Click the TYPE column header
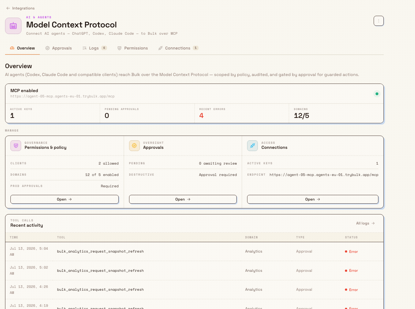This screenshot has height=309, width=415. [x=300, y=237]
